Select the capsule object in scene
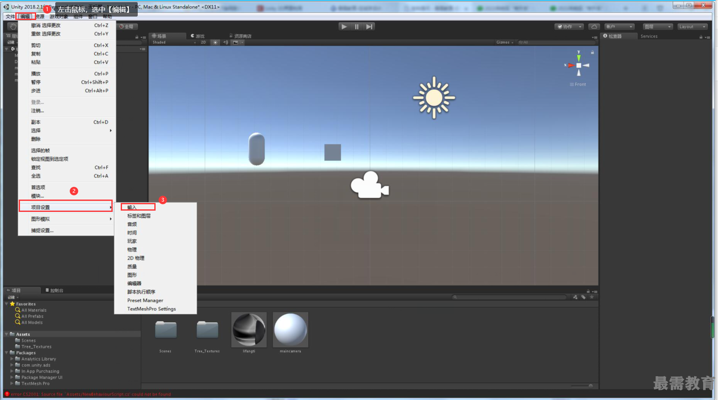Image resolution: width=718 pixels, height=400 pixels. click(x=257, y=149)
